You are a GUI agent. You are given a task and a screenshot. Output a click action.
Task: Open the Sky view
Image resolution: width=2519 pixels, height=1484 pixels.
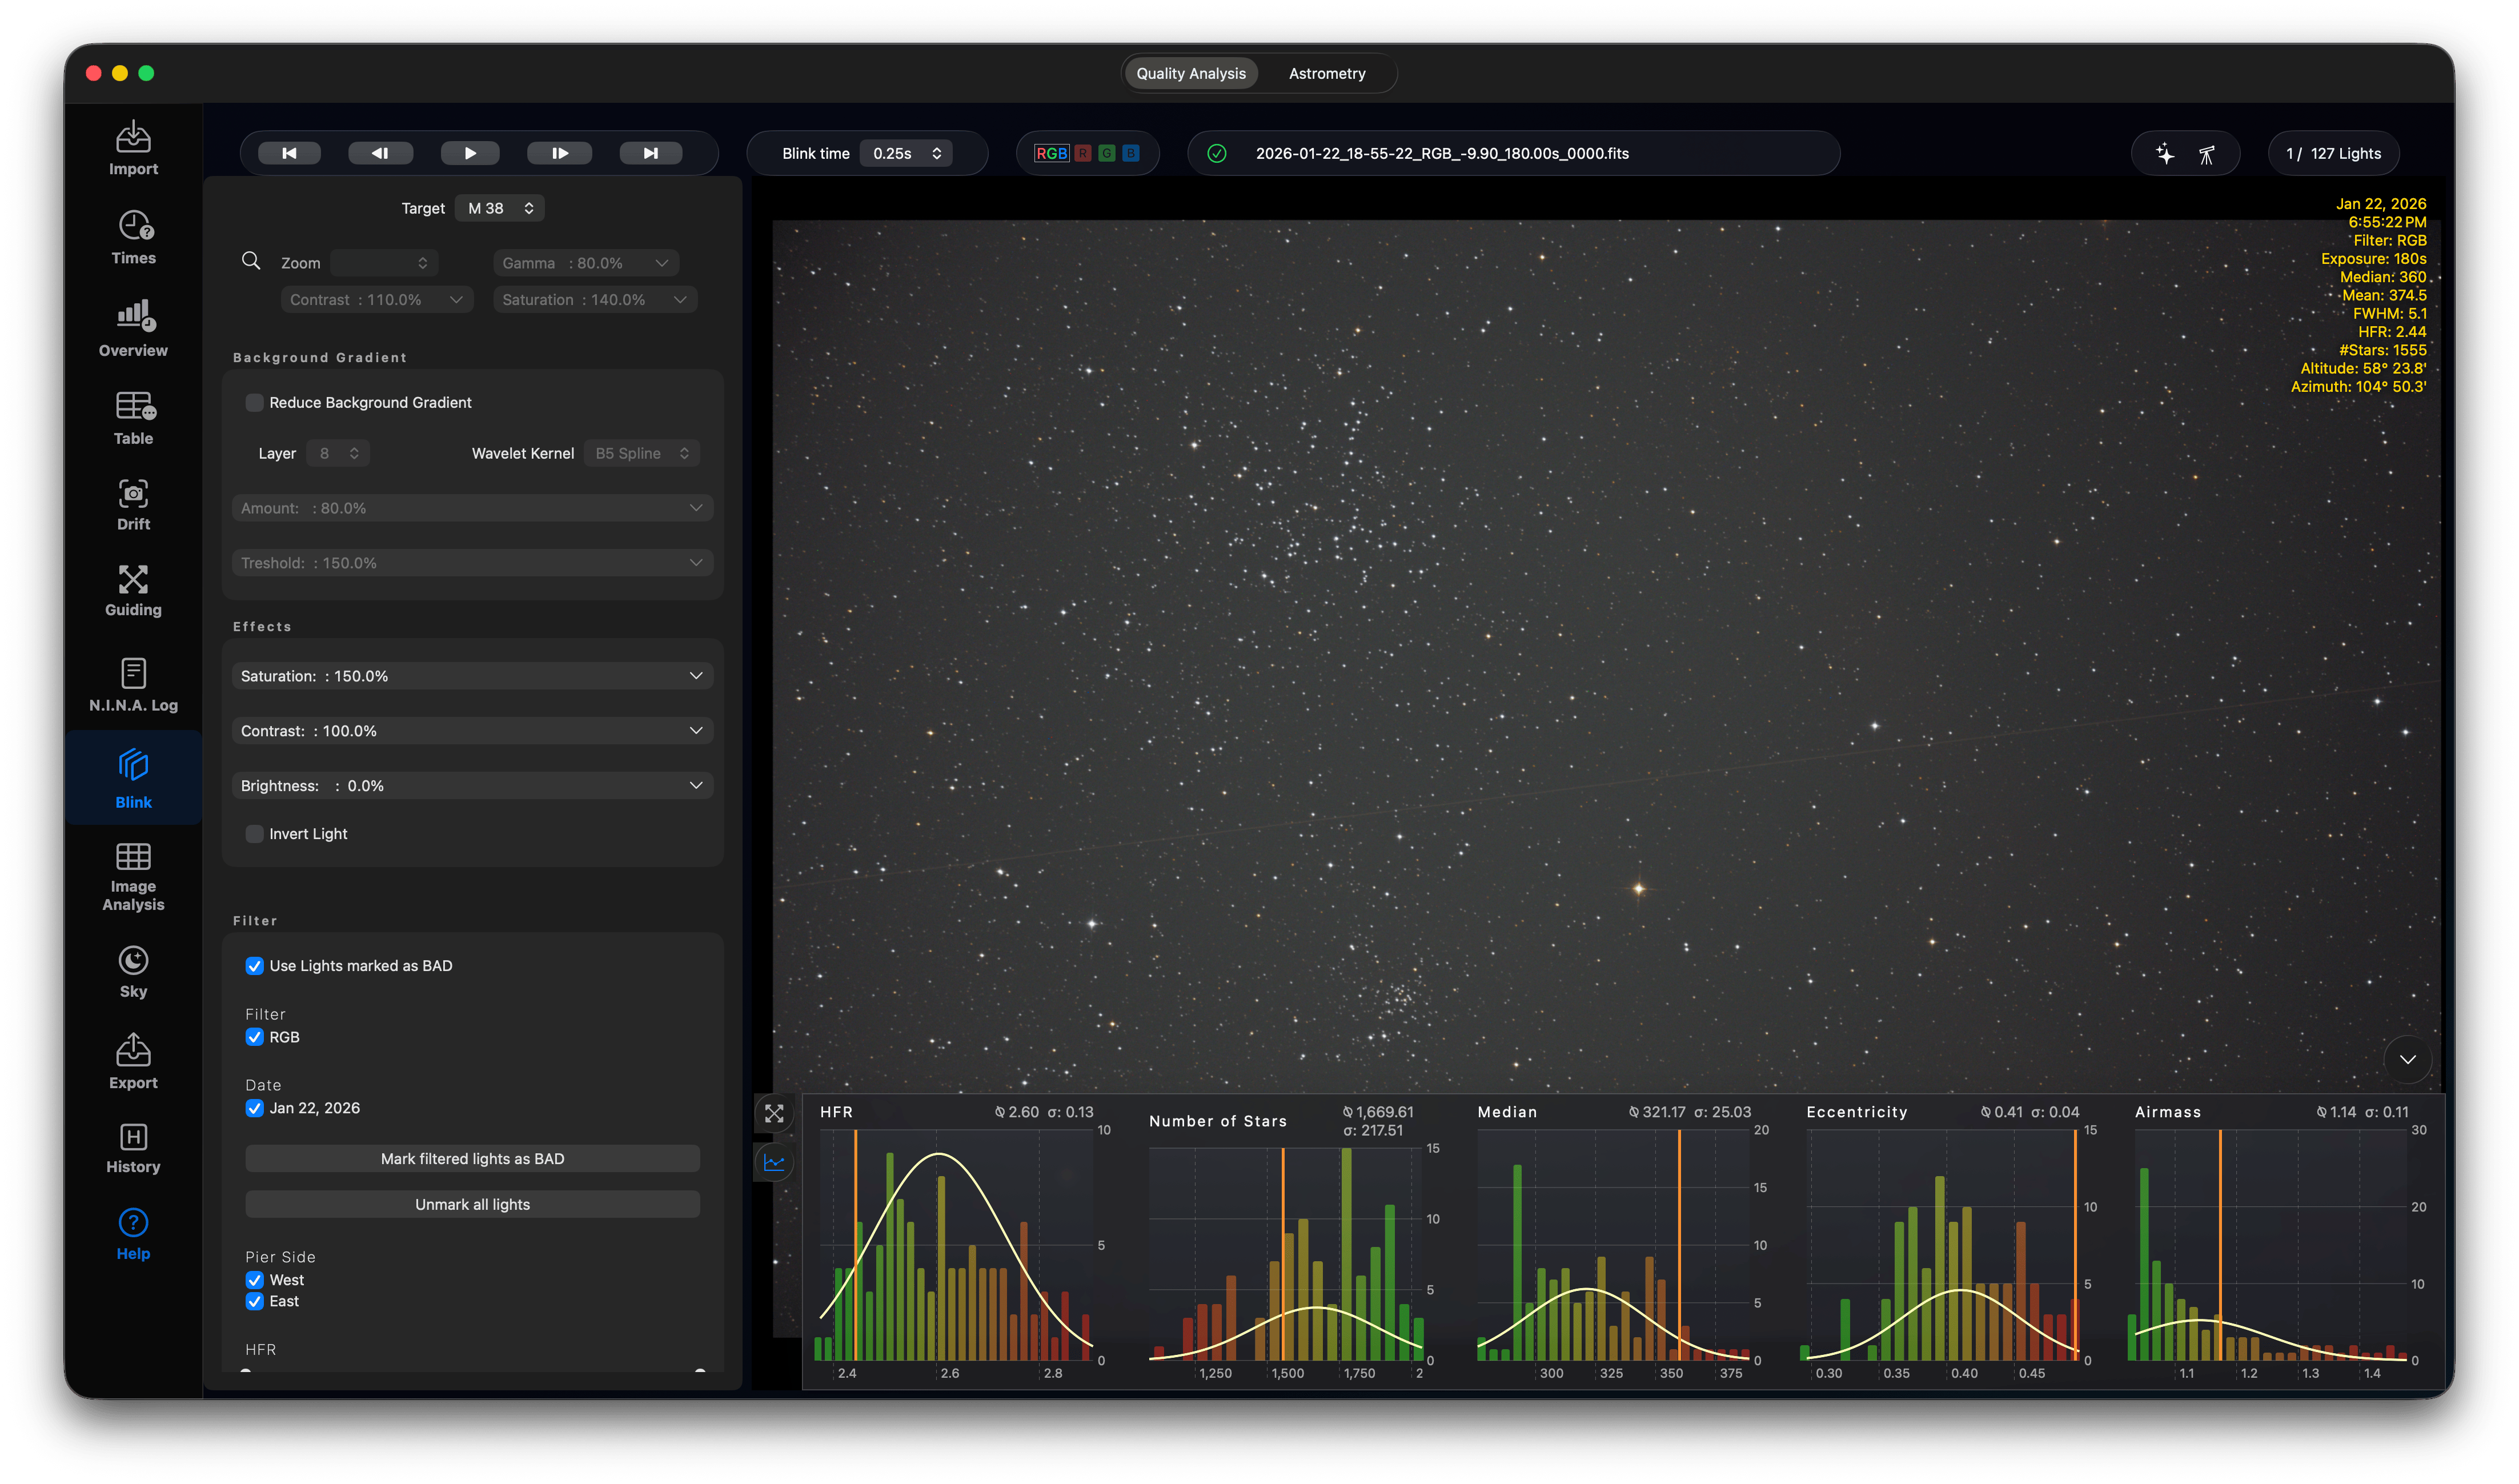[x=133, y=972]
